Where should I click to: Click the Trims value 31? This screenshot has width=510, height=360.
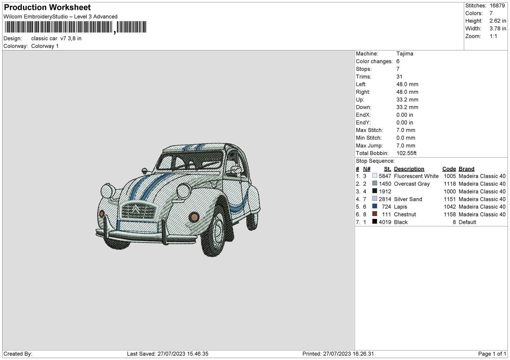tap(399, 77)
